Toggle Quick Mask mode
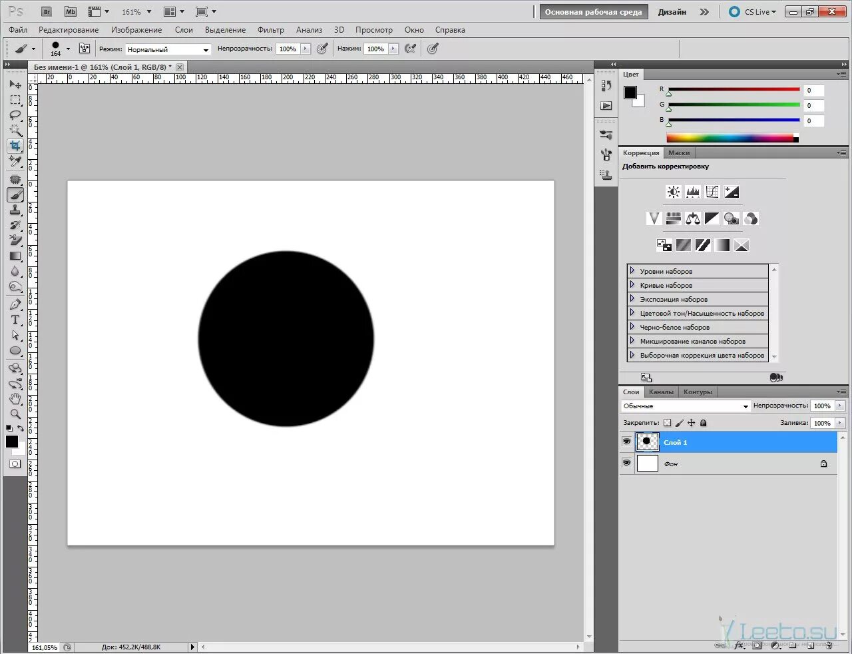This screenshot has height=654, width=852. 15,464
